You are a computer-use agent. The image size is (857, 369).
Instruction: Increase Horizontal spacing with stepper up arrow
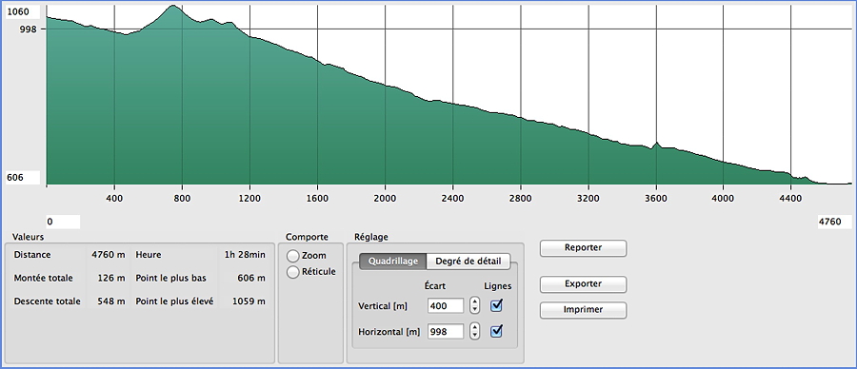(x=475, y=327)
